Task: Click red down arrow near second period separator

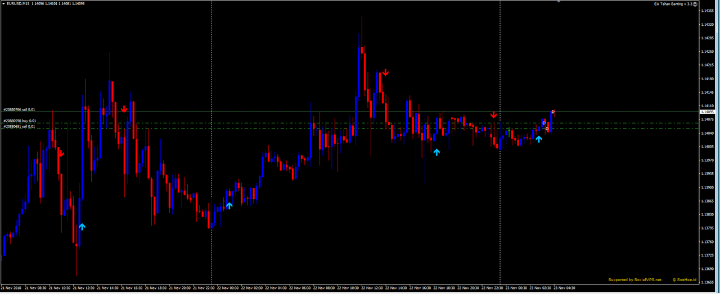Action: [493, 114]
